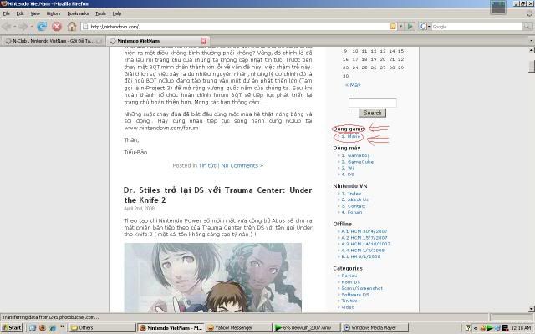
Task: Open the File menu
Action: [6, 13]
